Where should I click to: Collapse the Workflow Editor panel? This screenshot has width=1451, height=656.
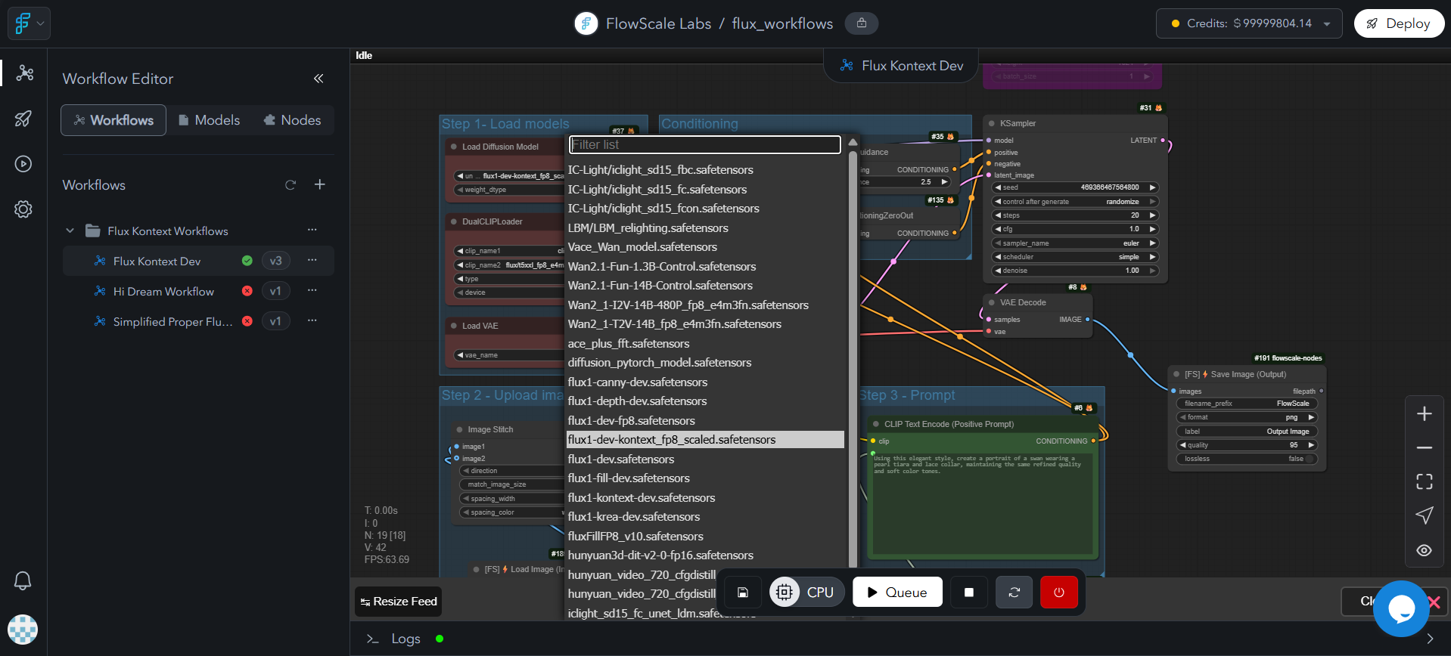pos(318,79)
